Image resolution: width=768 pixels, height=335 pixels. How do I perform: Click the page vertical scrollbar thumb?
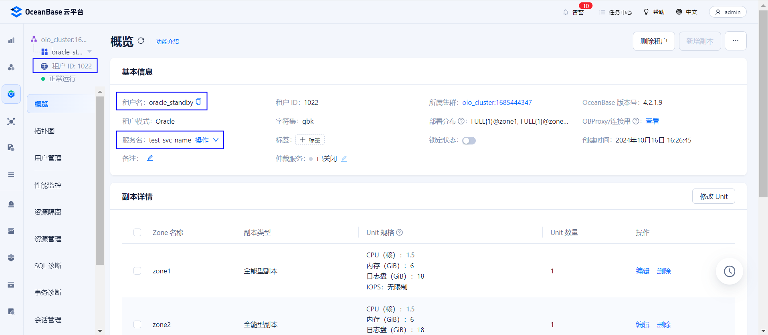point(764,104)
